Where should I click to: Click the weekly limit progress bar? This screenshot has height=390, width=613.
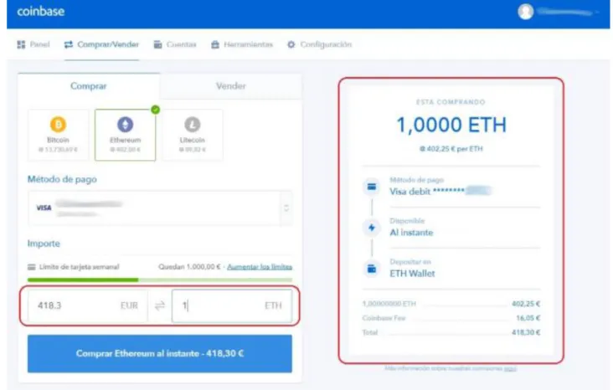coord(160,280)
